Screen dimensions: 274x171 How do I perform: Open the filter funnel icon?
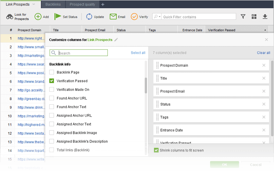(243, 16)
